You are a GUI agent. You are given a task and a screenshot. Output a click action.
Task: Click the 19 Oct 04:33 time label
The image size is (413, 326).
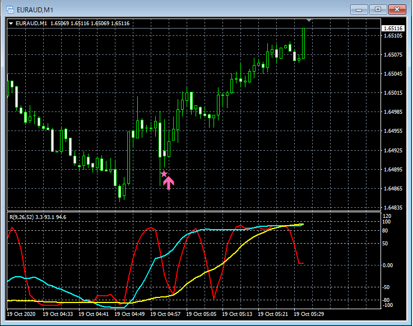58,314
